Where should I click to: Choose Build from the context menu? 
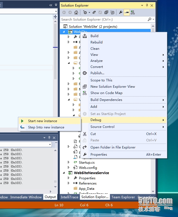[x=94, y=36]
